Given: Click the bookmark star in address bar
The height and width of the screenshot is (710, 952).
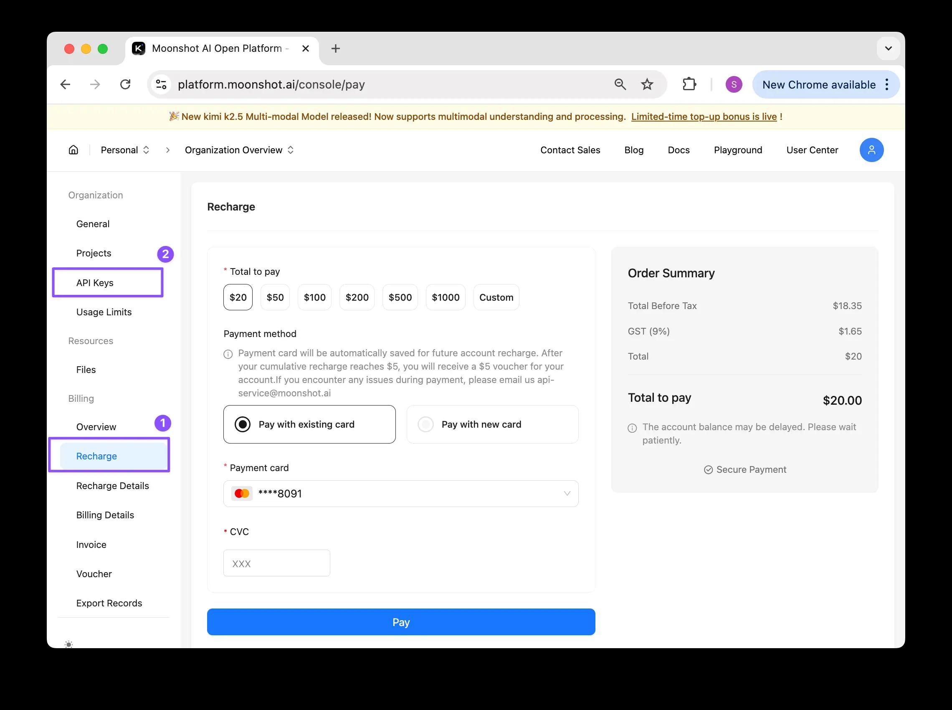Looking at the screenshot, I should point(646,84).
